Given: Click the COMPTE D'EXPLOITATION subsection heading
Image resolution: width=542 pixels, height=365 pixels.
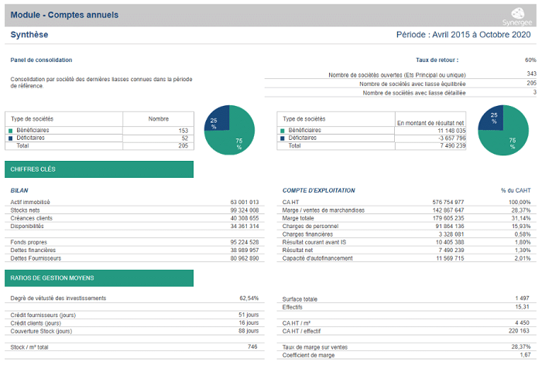Looking at the screenshot, I should [319, 190].
